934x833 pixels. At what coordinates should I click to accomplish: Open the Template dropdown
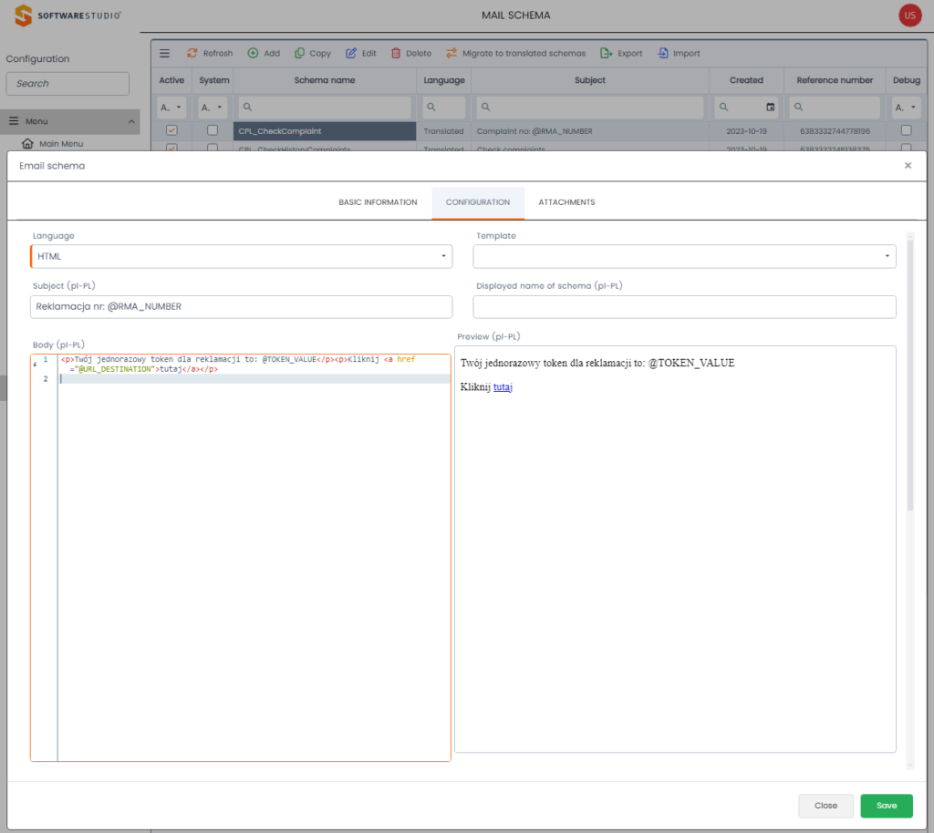tap(684, 257)
